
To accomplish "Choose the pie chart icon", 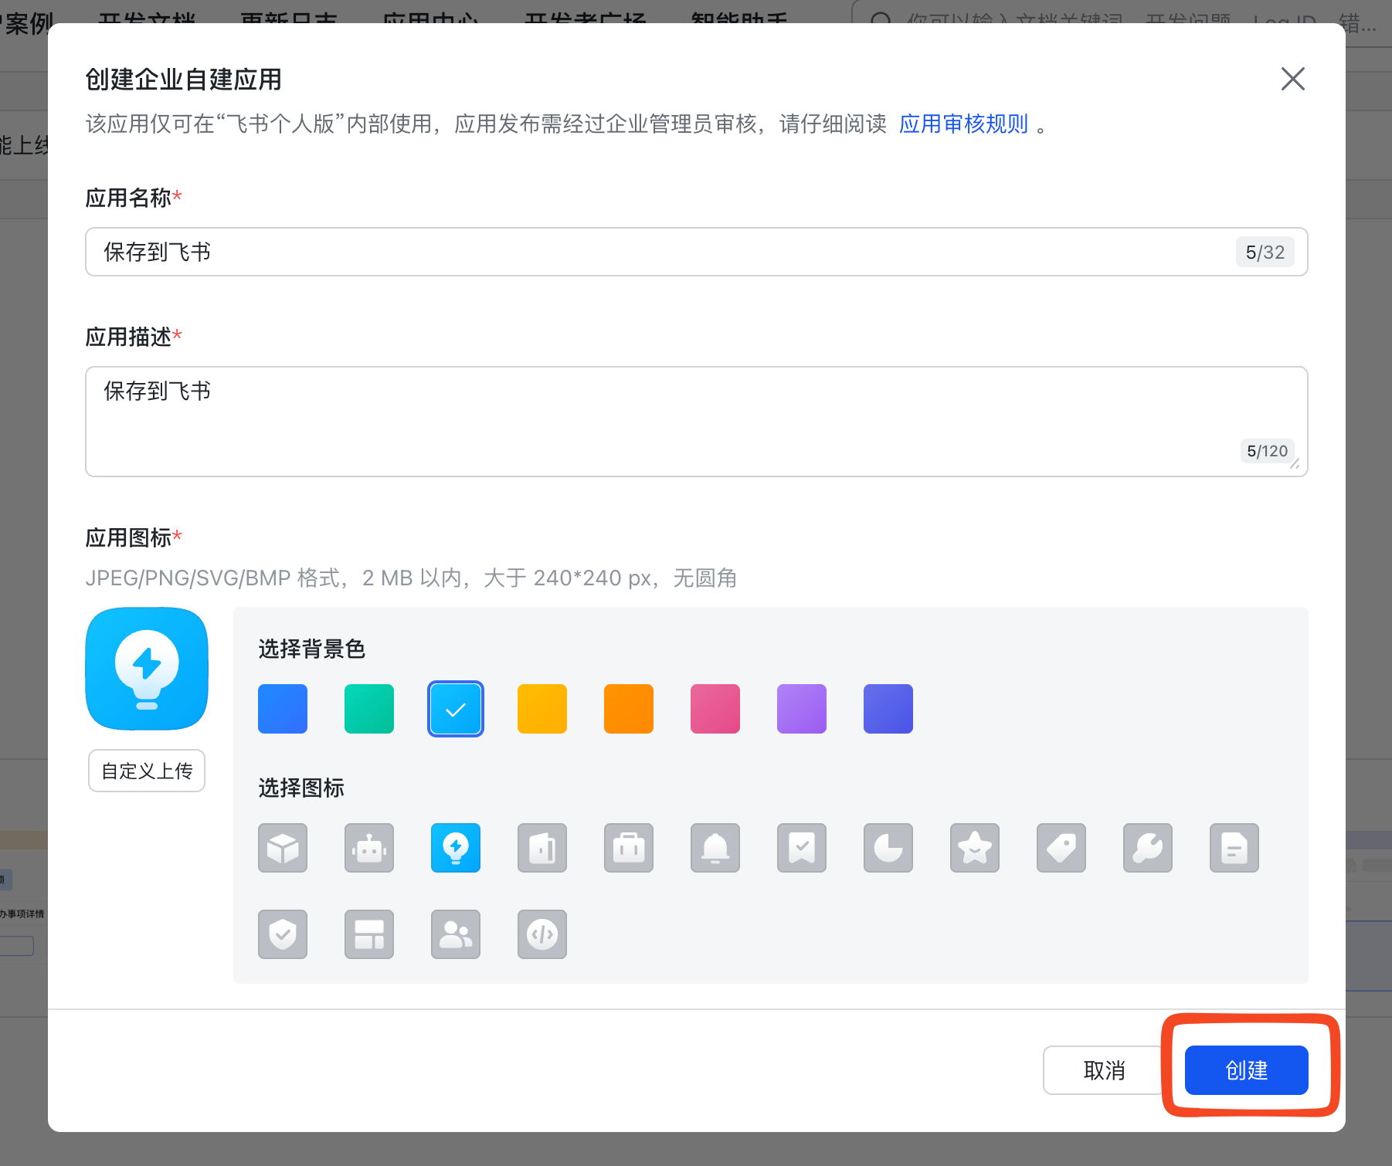I will tap(888, 848).
